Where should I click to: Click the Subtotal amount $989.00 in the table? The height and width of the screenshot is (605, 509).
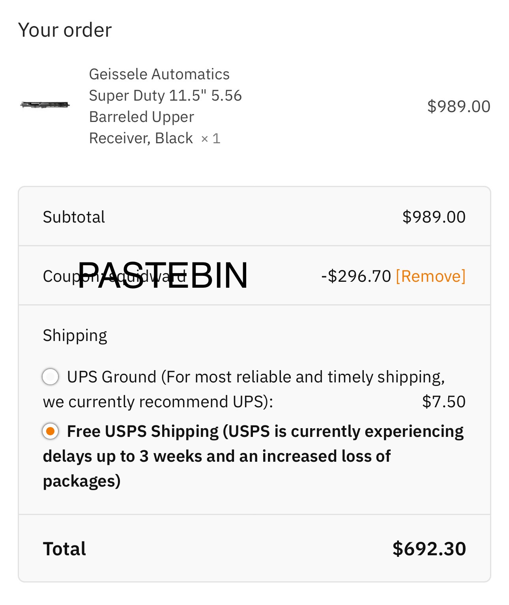(434, 217)
